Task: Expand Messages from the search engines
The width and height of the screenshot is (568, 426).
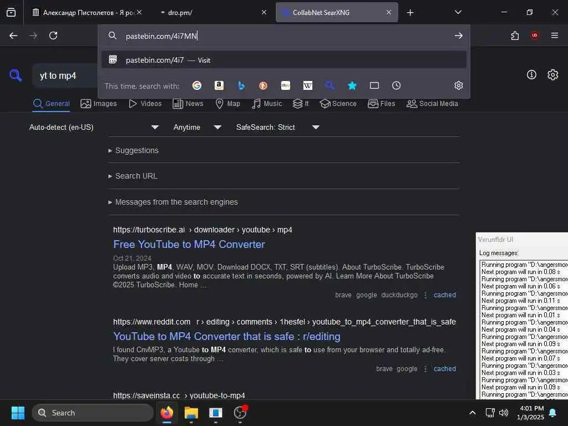Action: pos(173,202)
